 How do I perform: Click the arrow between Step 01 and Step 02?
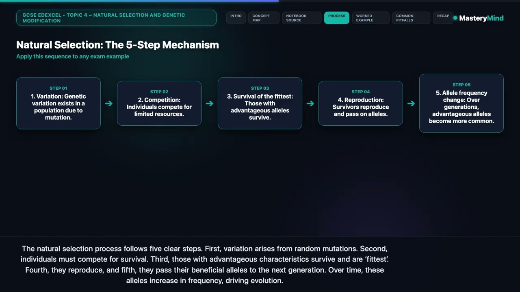pos(108,103)
